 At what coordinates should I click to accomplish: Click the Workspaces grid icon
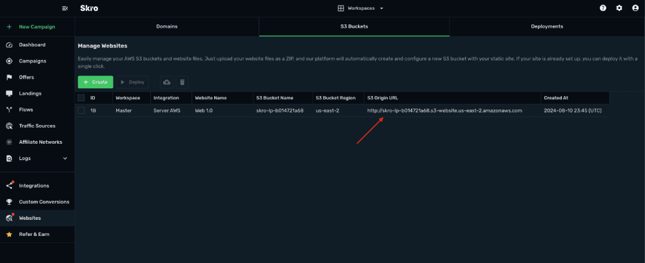[341, 8]
